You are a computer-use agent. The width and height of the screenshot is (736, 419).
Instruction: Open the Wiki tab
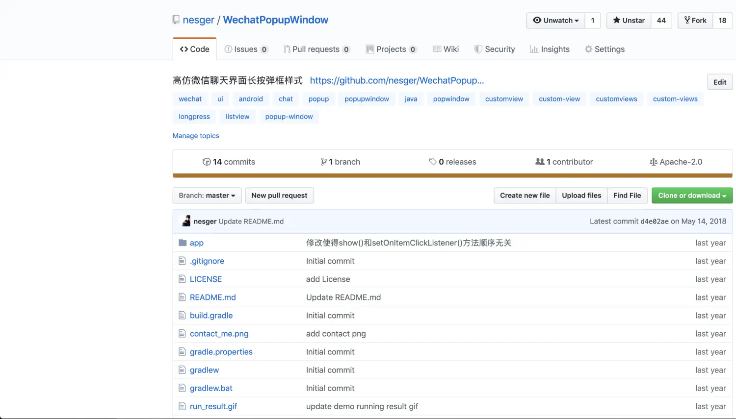coord(446,49)
